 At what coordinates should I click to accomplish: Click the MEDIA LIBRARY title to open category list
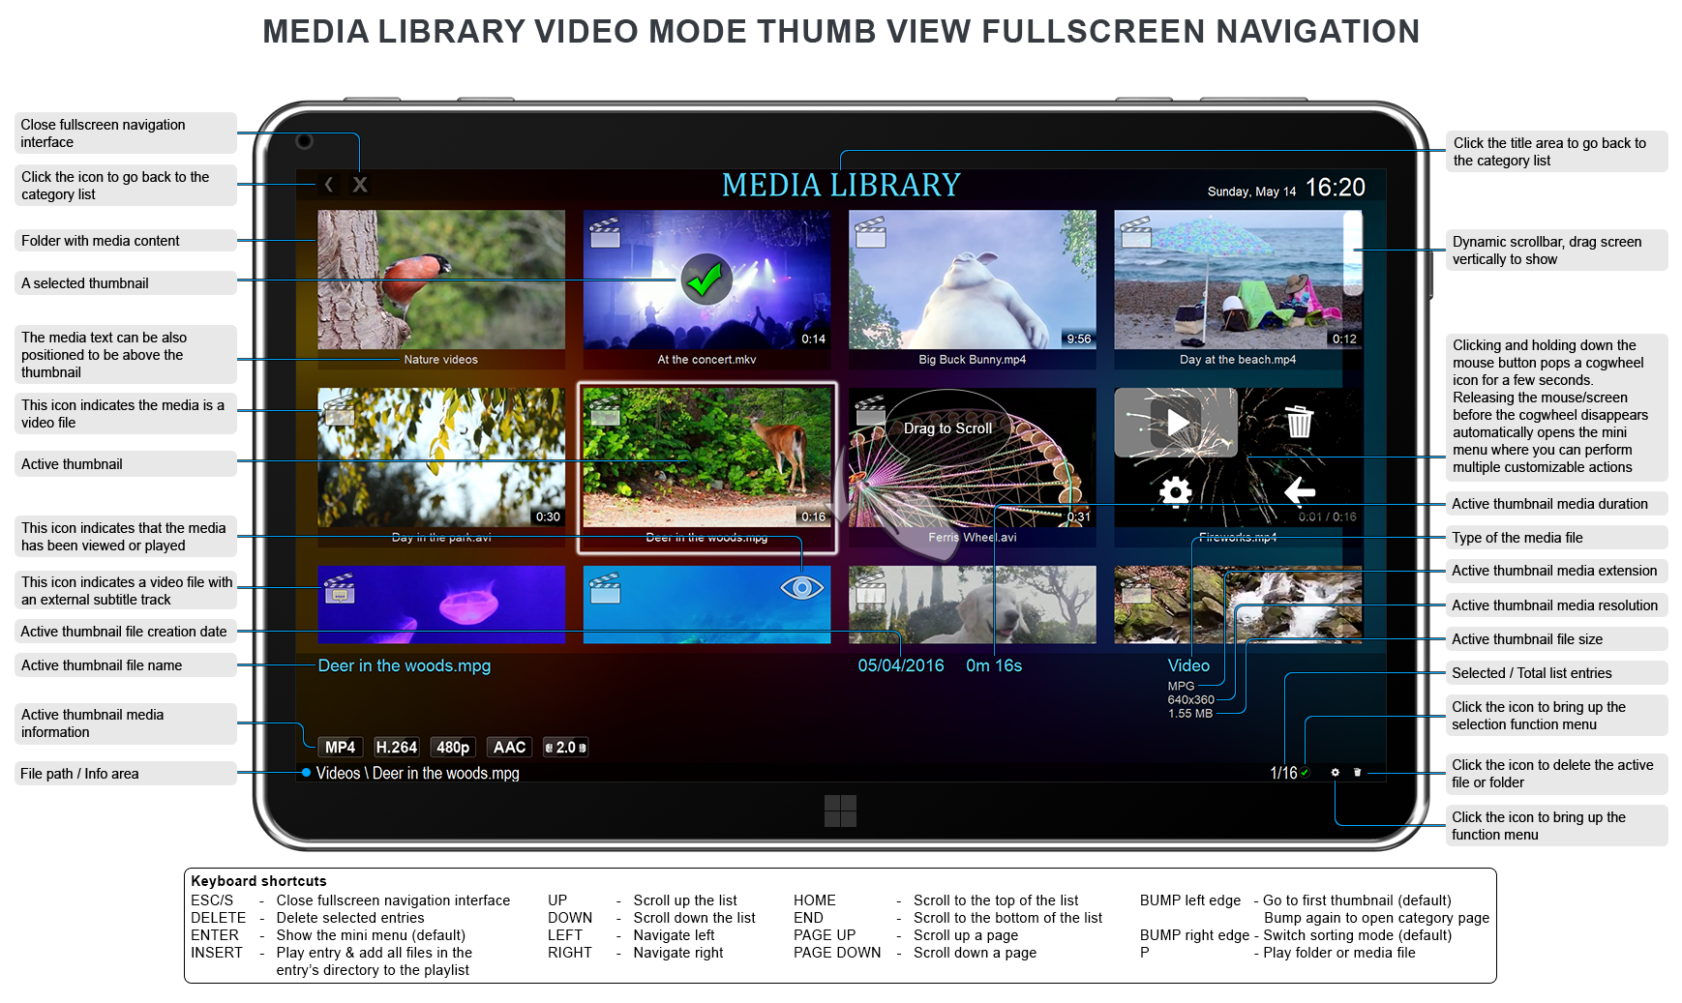pyautogui.click(x=840, y=185)
